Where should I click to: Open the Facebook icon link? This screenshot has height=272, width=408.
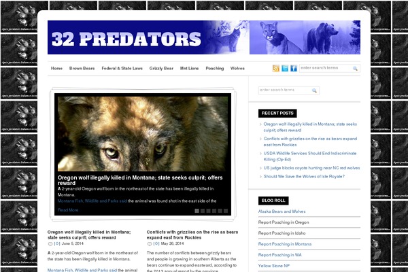pos(294,68)
